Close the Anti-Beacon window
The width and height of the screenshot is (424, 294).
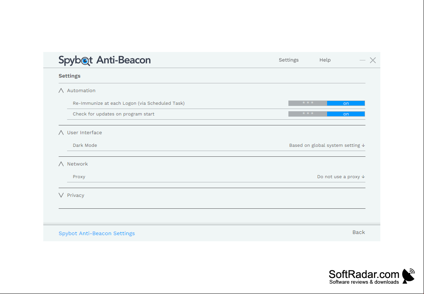tap(373, 60)
